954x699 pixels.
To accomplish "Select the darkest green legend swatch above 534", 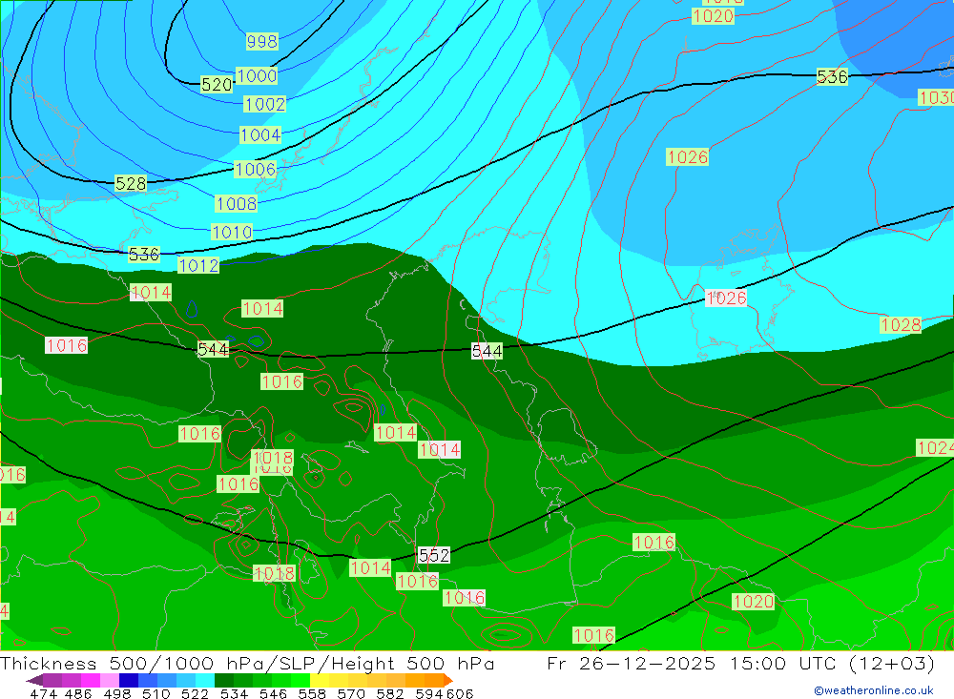I will (x=224, y=680).
